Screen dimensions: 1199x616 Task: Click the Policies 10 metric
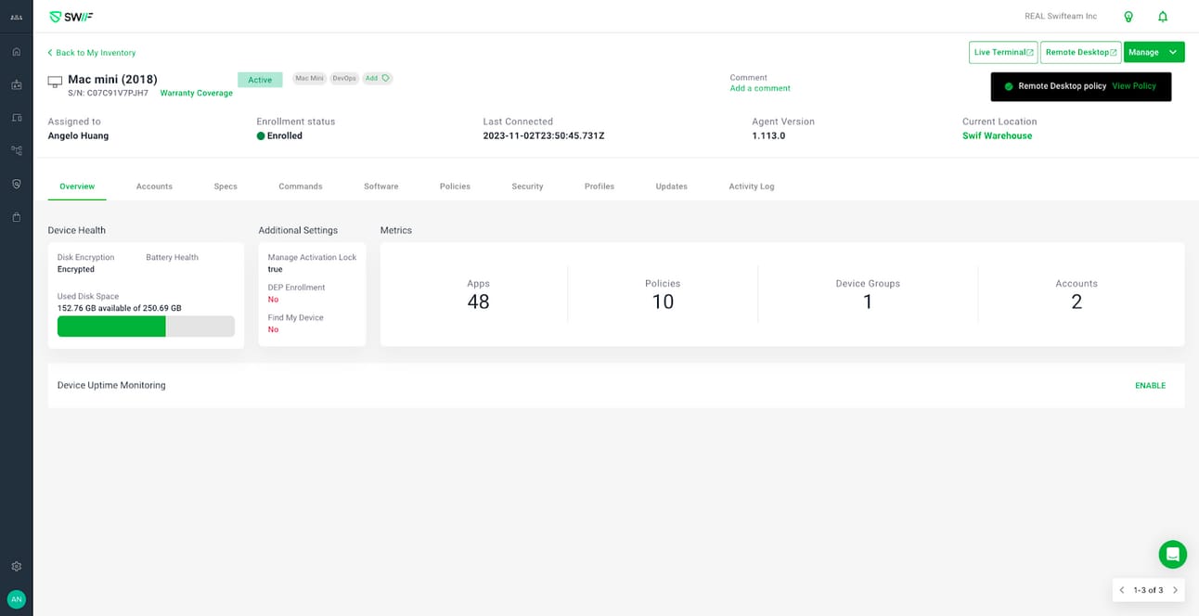[x=663, y=295]
